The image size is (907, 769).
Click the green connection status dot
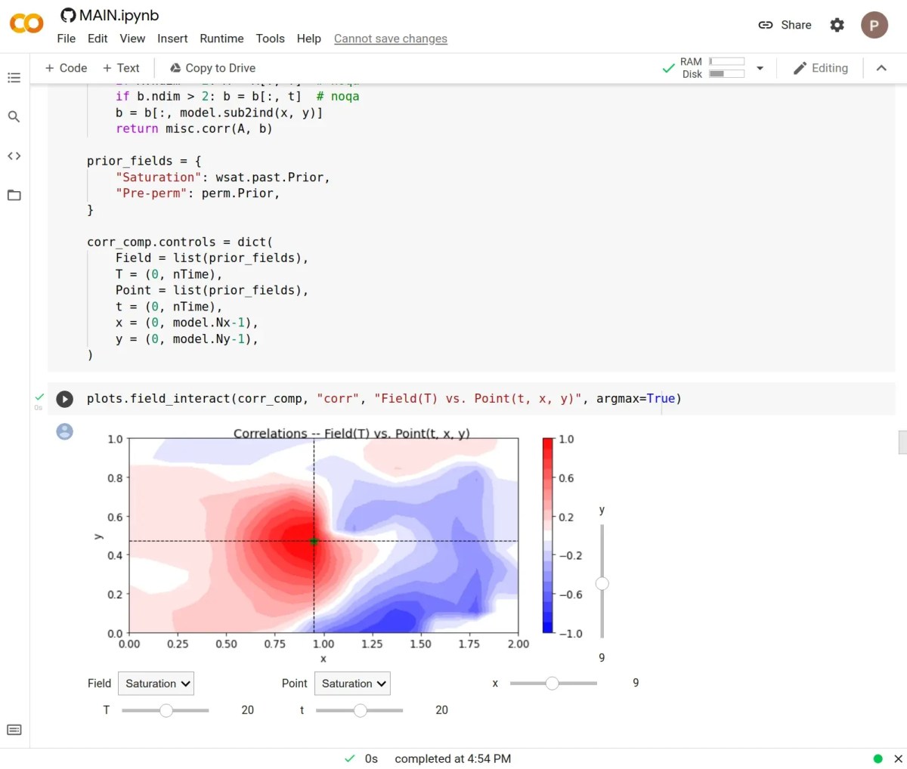(x=878, y=758)
